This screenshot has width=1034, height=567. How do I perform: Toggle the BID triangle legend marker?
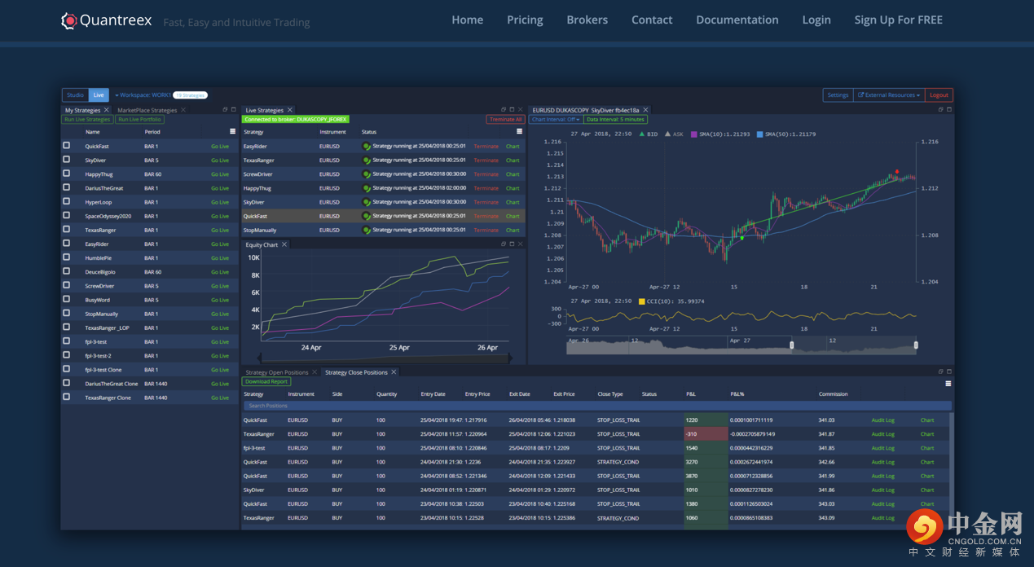point(642,134)
